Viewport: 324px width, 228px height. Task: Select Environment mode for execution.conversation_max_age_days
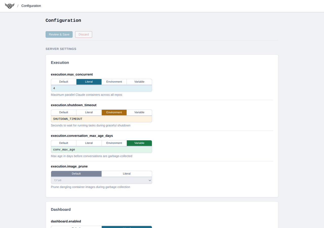tap(114, 143)
